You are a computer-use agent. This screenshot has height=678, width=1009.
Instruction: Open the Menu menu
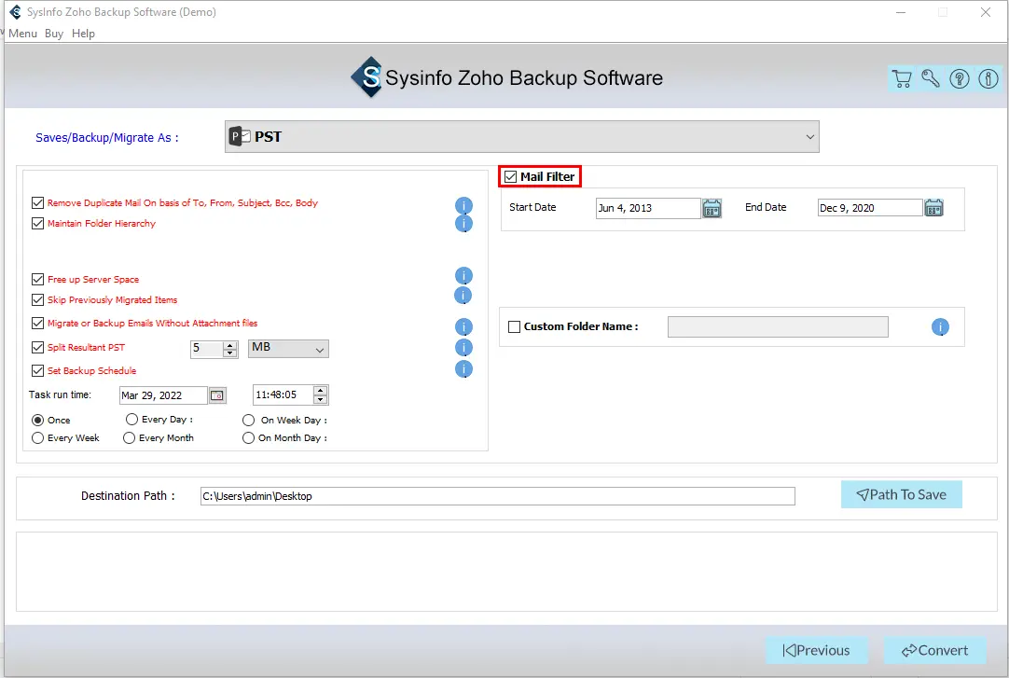coord(22,34)
